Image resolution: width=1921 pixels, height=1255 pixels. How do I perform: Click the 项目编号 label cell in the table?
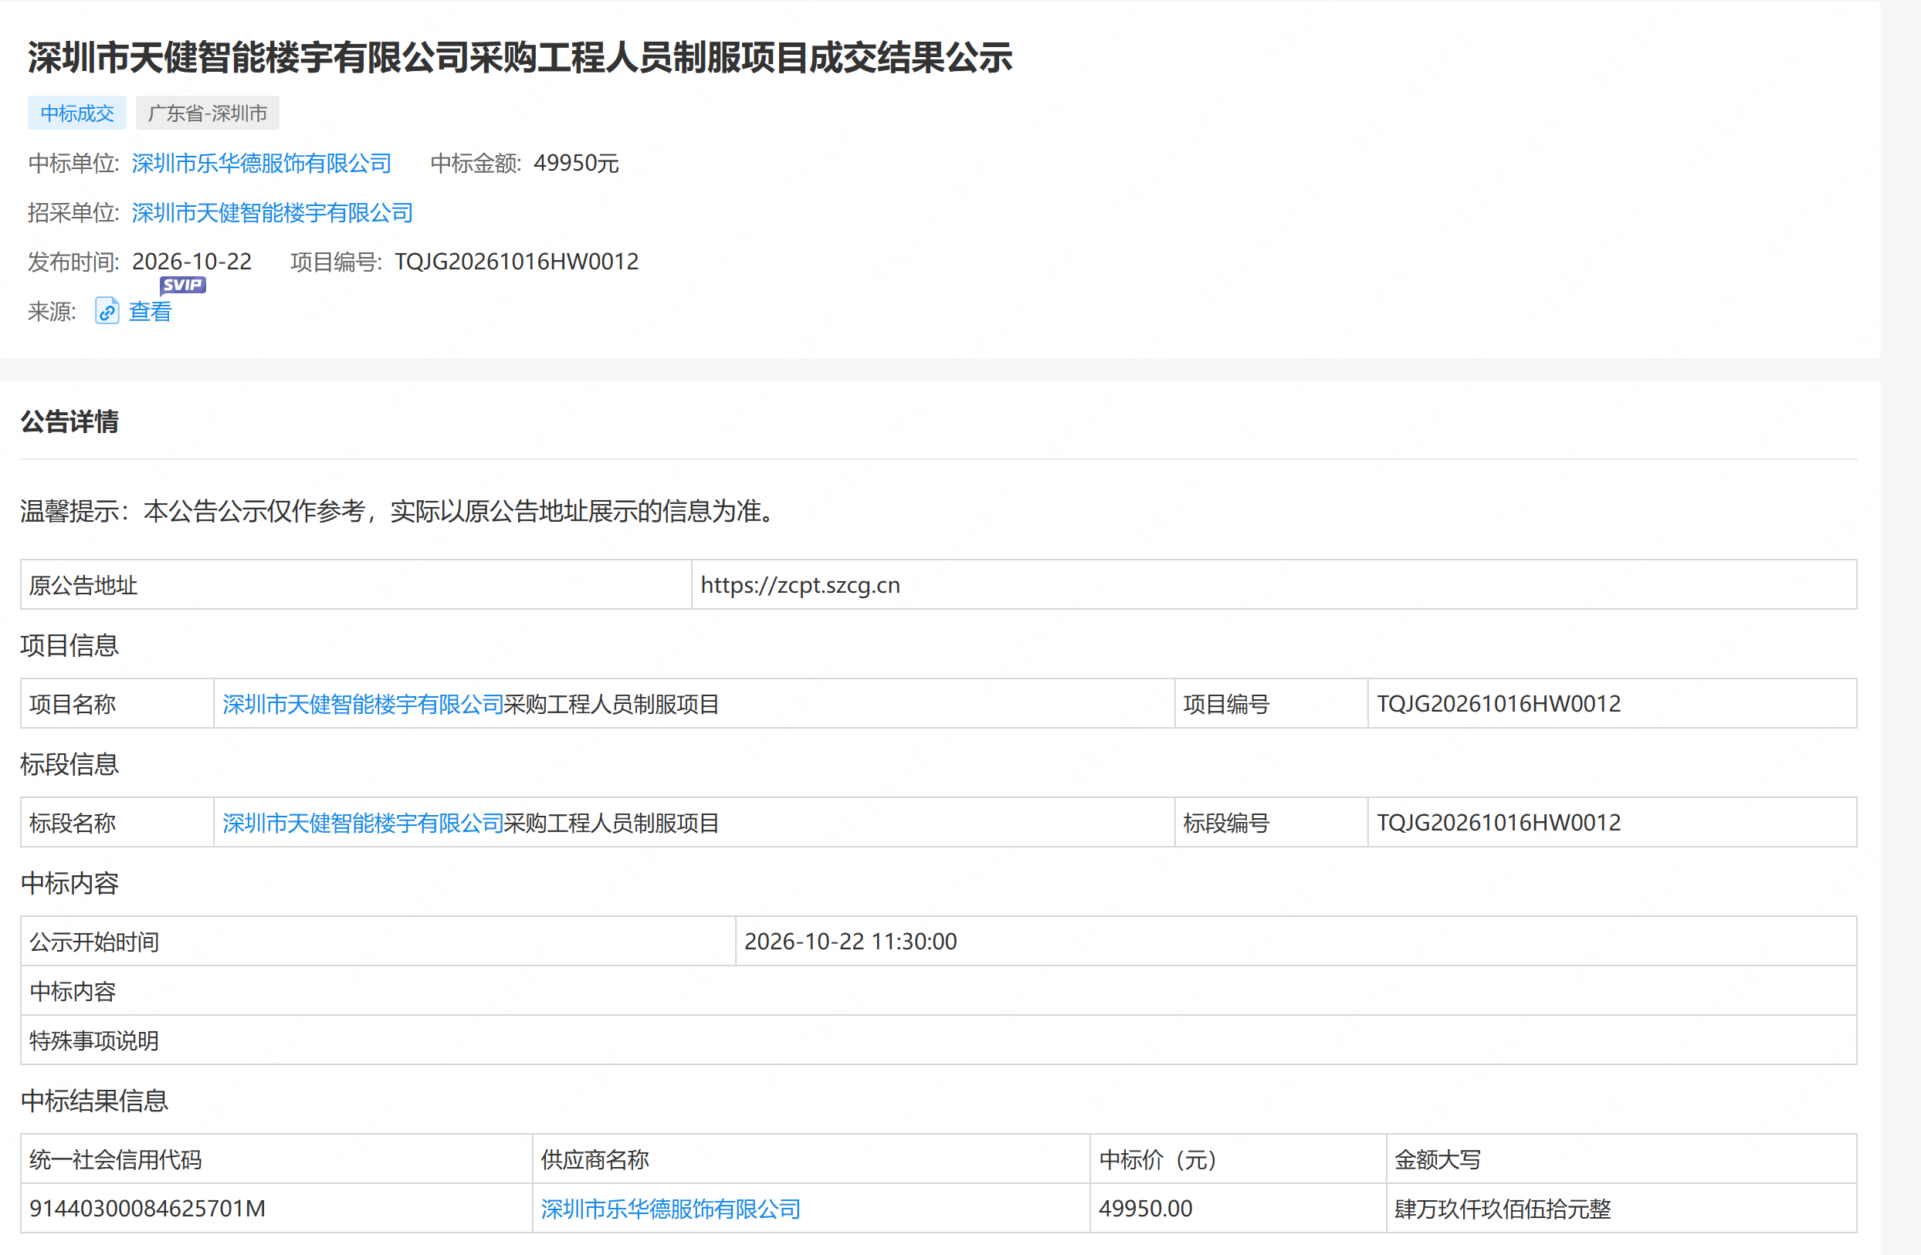[1271, 704]
